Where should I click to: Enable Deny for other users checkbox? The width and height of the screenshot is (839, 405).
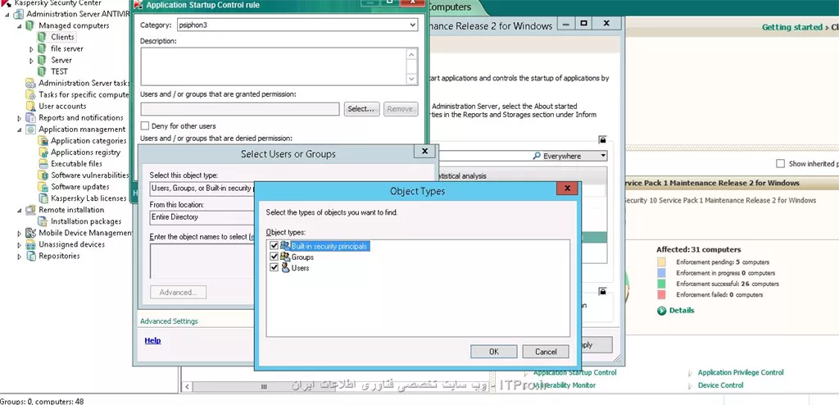pos(144,126)
